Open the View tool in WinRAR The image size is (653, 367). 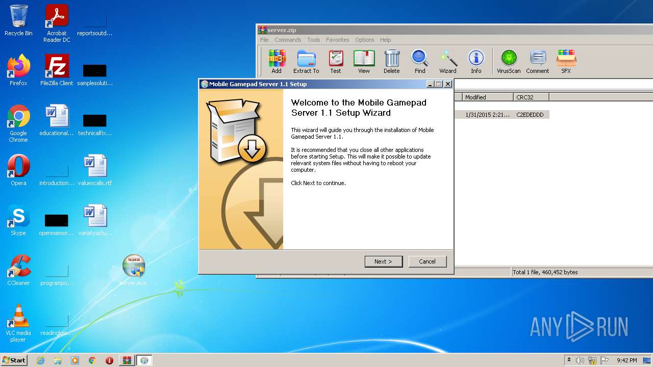click(x=364, y=62)
